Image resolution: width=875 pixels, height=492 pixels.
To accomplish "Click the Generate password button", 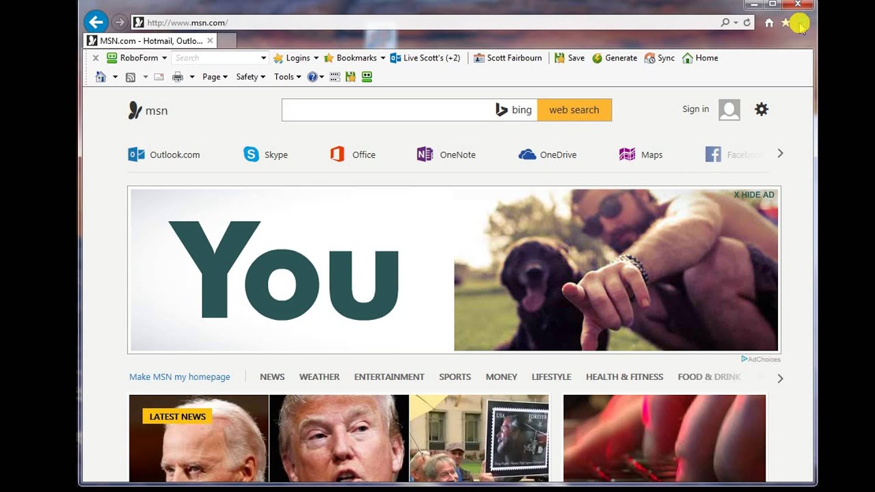I will tap(615, 58).
